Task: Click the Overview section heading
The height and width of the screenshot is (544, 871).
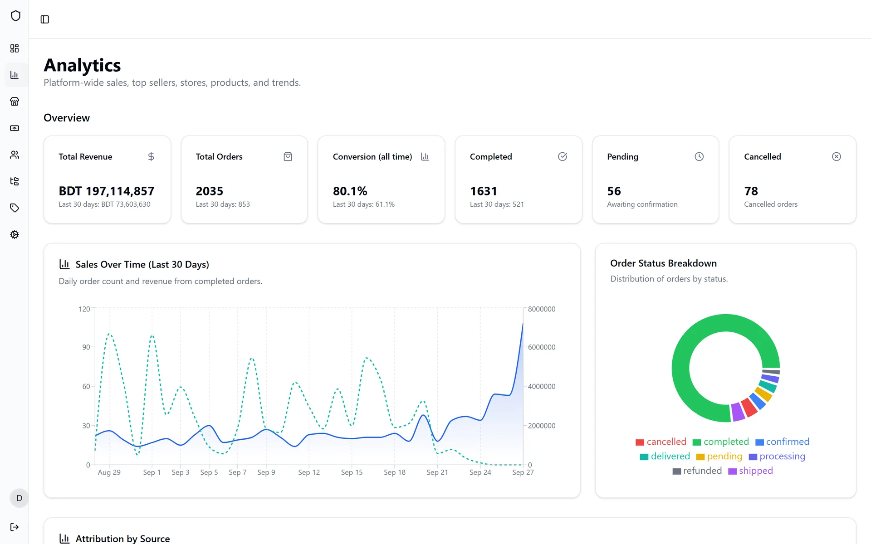Action: [x=67, y=118]
